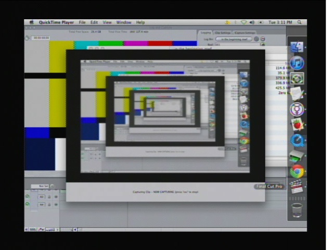Image resolution: width=333 pixels, height=250 pixels.
Task: Launch iTunes from the Dock
Action: point(297,63)
